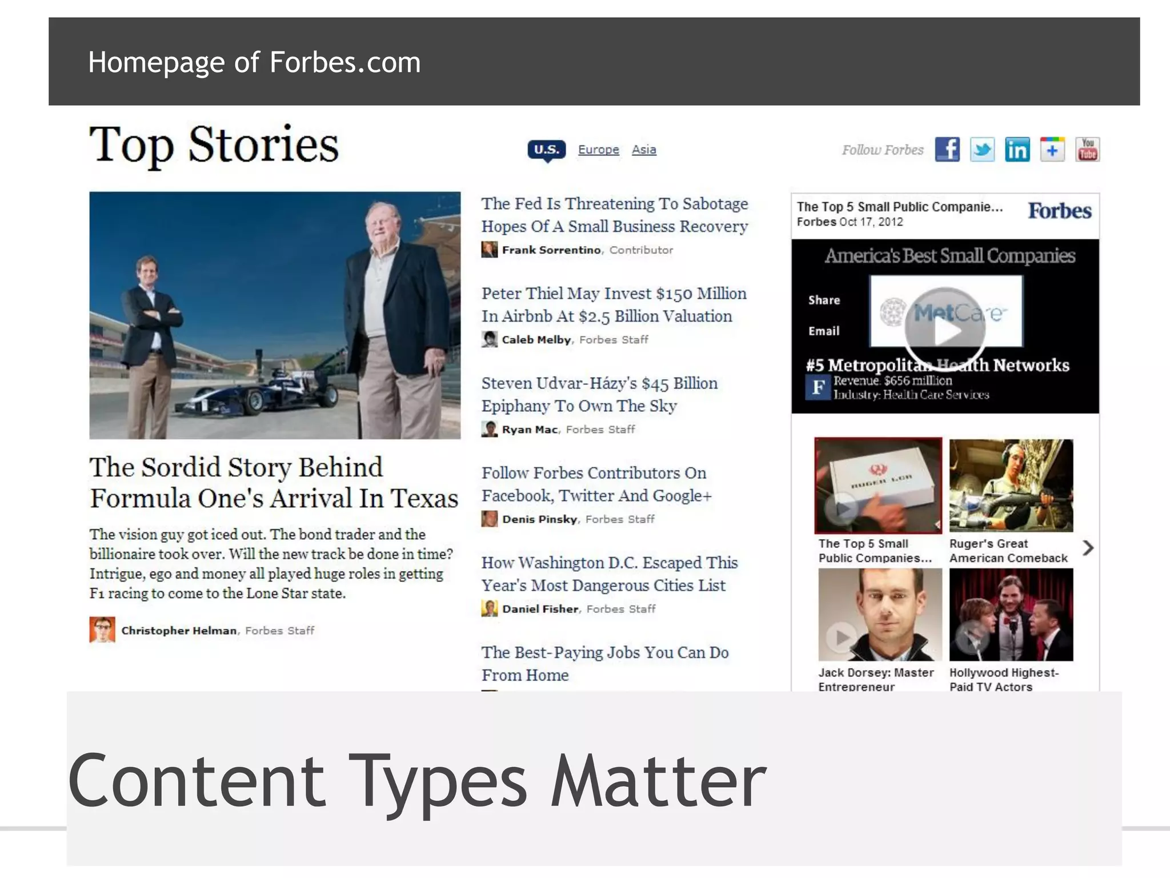Click the 'Top Stories' heading
Viewport: 1170px width, 878px height.
point(214,146)
